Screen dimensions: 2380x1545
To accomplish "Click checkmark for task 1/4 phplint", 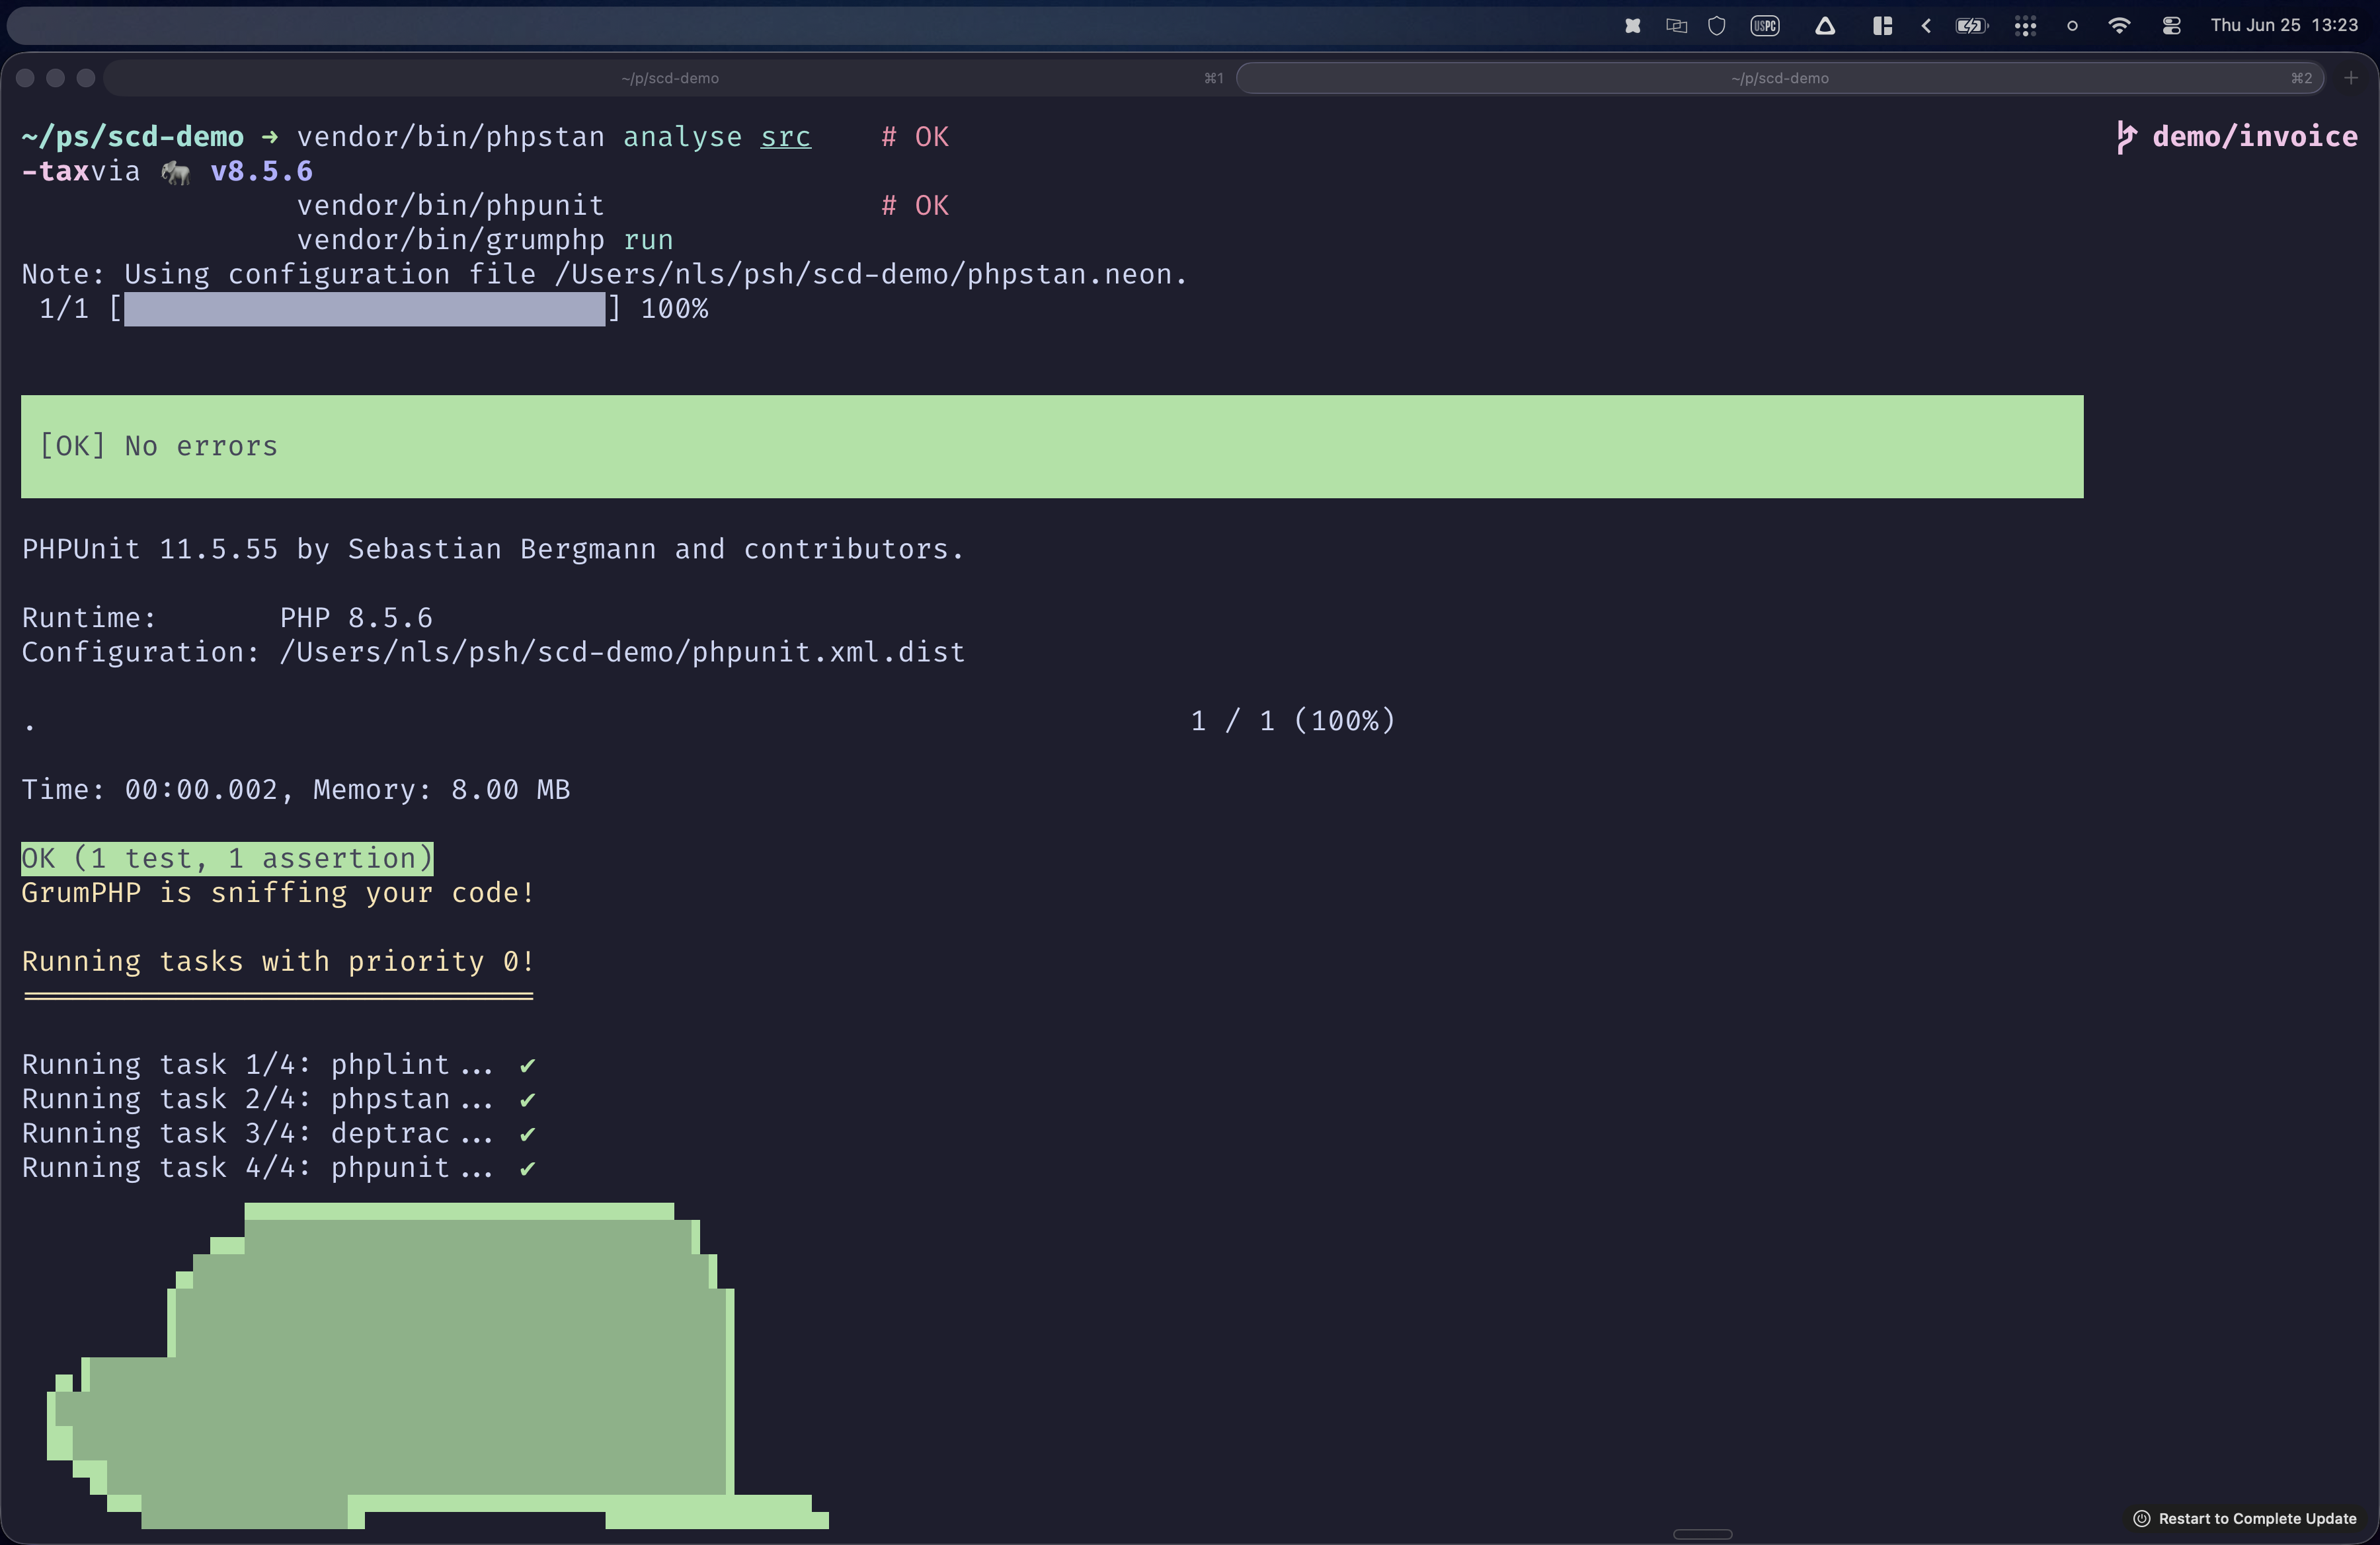I will coord(528,1065).
